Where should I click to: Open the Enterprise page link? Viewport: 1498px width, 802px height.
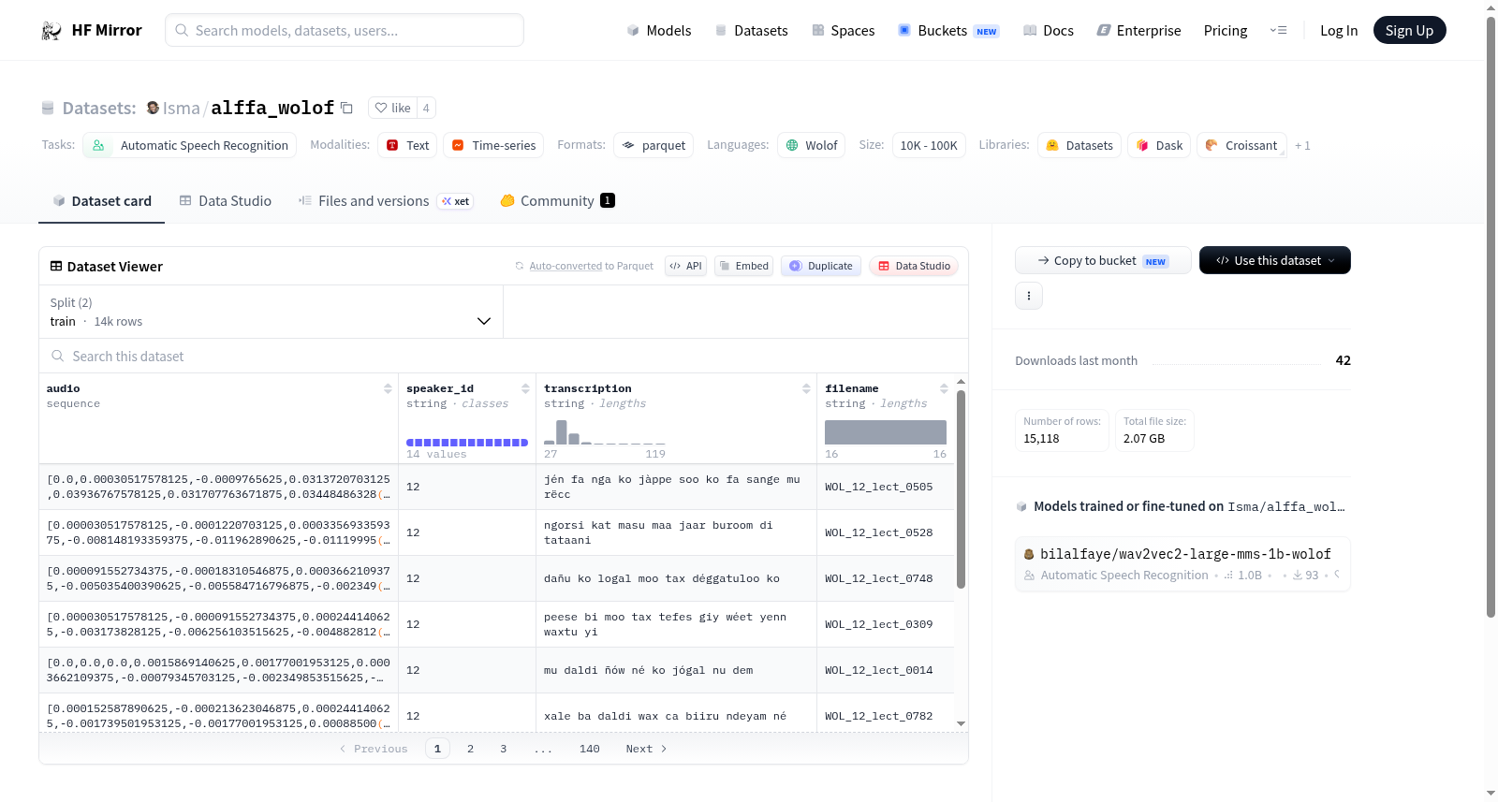click(1138, 31)
